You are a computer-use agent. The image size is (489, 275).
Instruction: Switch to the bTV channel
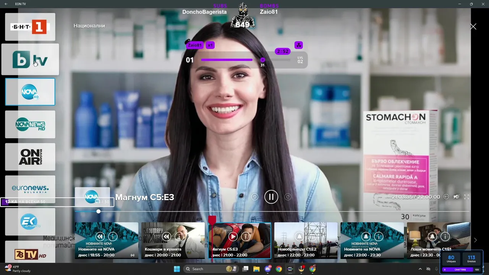coord(30,59)
